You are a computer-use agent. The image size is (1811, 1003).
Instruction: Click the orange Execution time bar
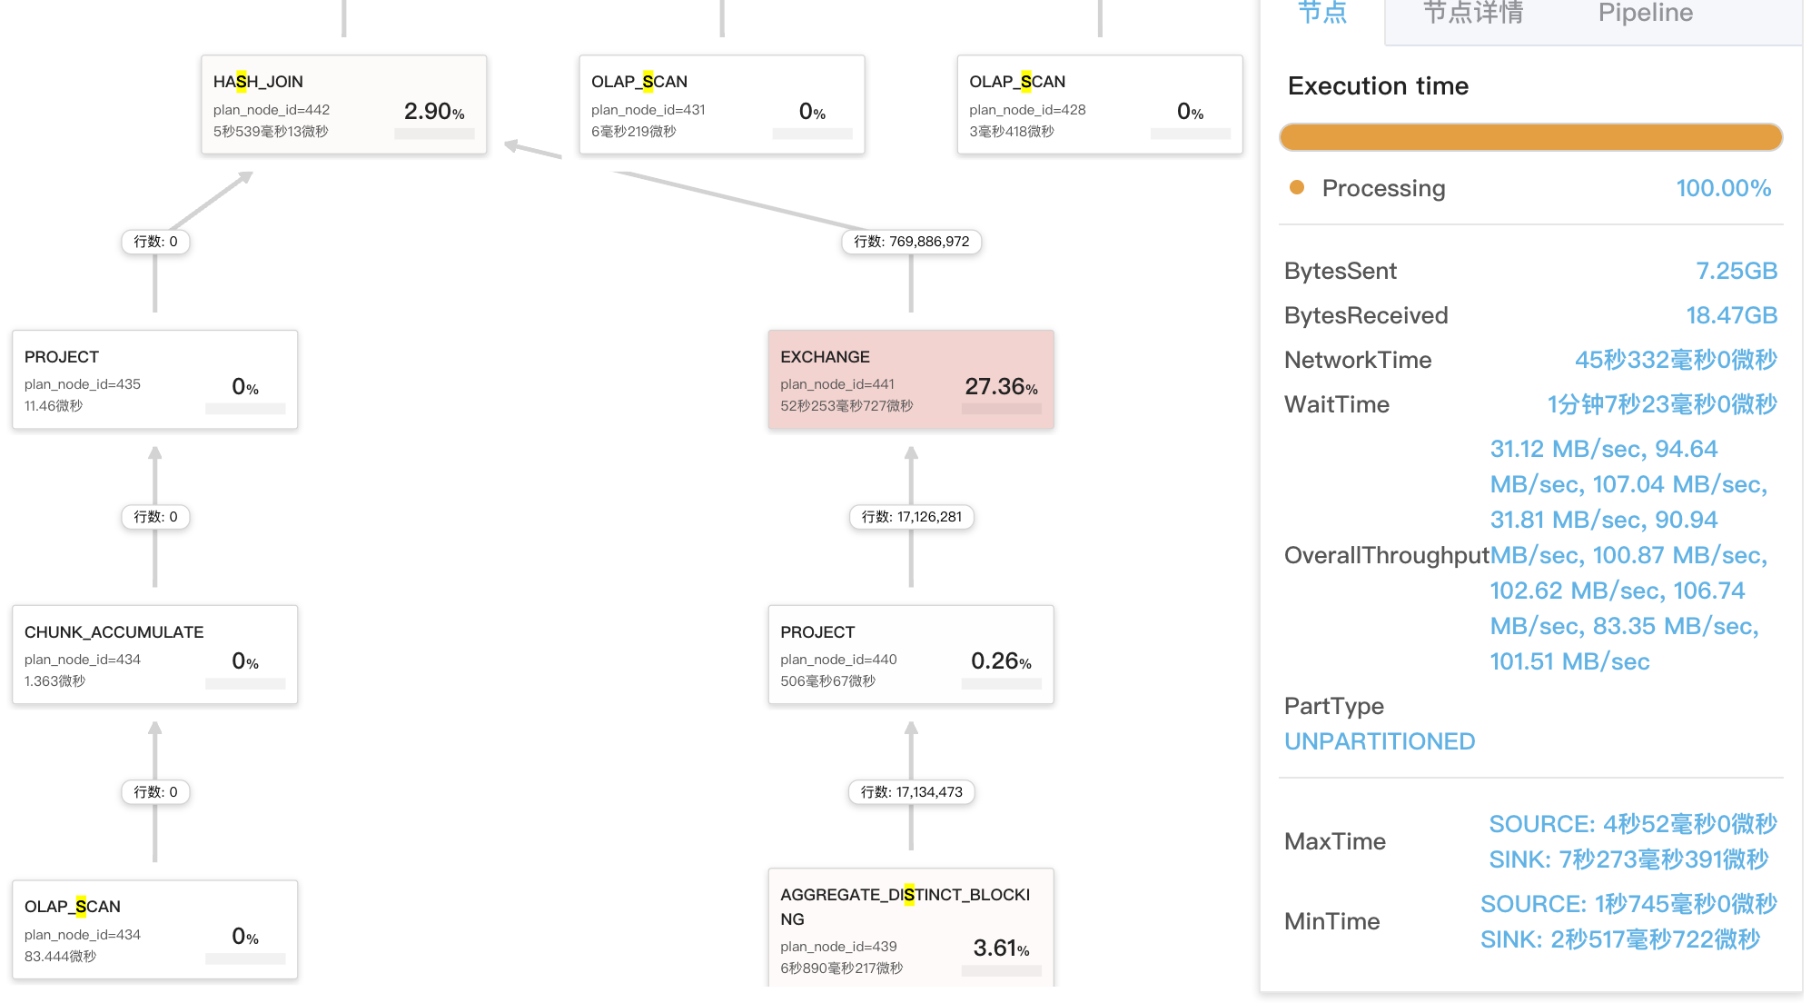click(1530, 137)
